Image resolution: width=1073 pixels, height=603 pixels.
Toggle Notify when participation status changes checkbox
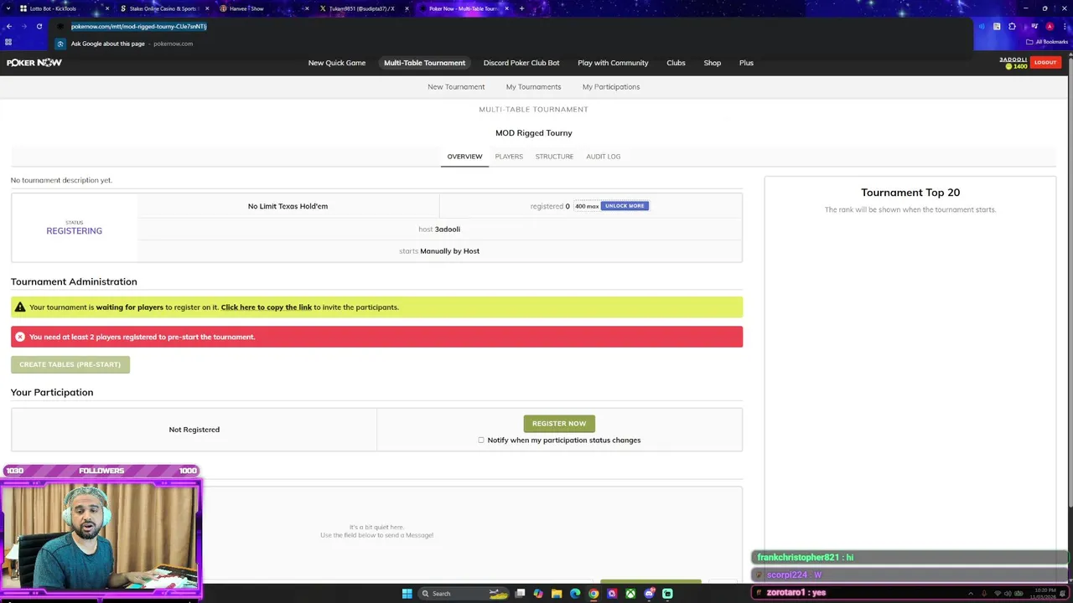pos(481,440)
